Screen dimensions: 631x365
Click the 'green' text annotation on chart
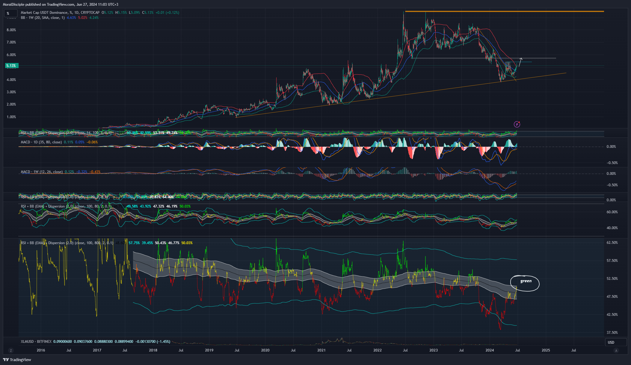(x=526, y=281)
